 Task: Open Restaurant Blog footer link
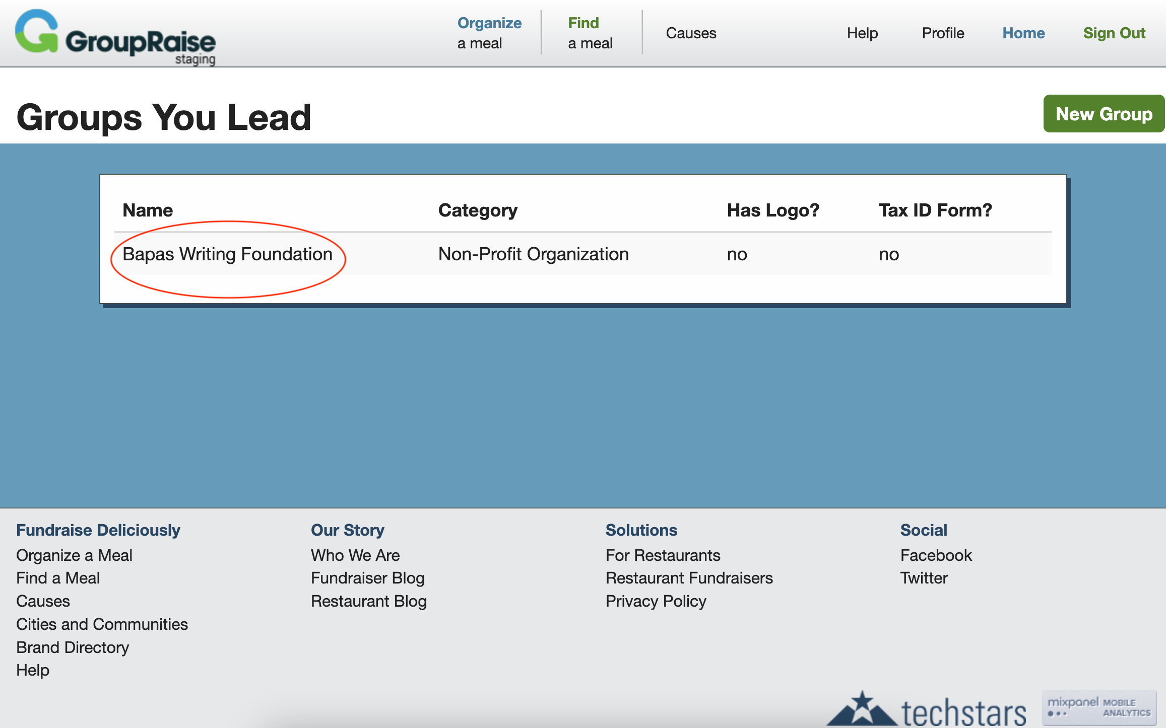click(x=368, y=601)
